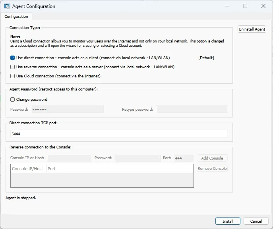This screenshot has height=229, width=273.
Task: Check the Change password checkbox
Action: pyautogui.click(x=12, y=100)
